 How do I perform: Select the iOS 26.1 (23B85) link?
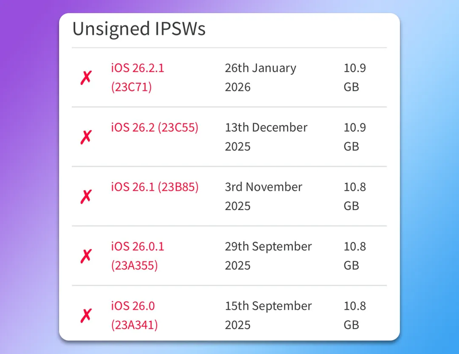click(x=155, y=187)
